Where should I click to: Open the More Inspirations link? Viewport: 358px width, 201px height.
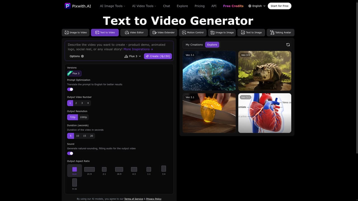(138, 49)
